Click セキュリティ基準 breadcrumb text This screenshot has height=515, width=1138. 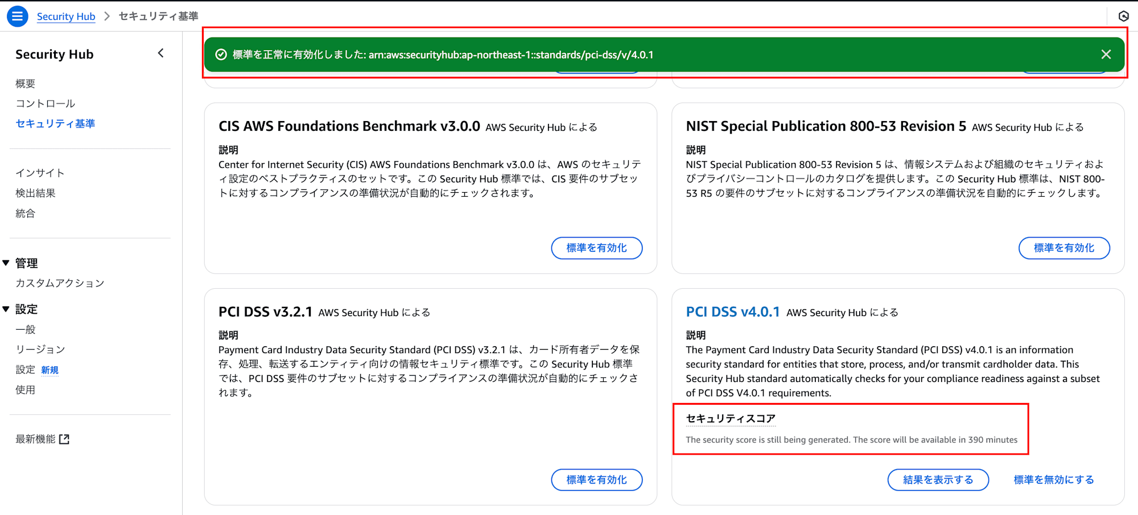tap(159, 16)
